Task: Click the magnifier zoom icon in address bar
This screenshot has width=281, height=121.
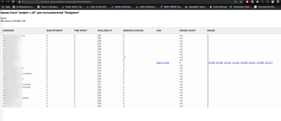Action: coord(236,2)
